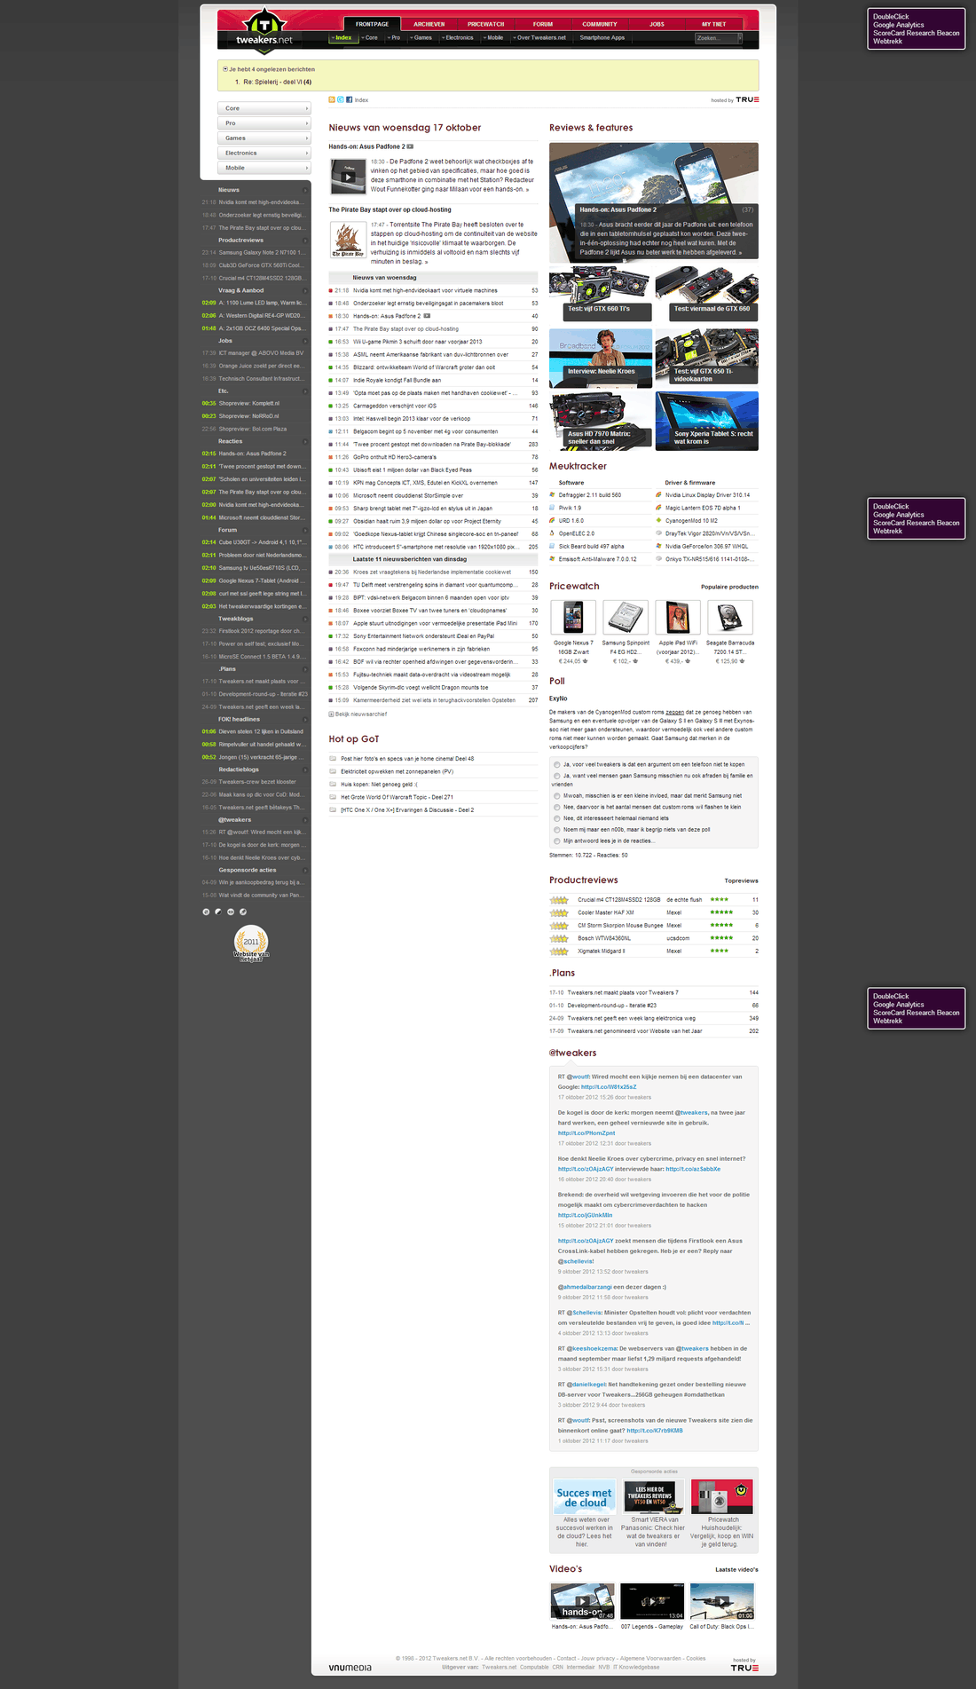Select poll option 'Mijn antwoord lees je in de reacties'

557,841
